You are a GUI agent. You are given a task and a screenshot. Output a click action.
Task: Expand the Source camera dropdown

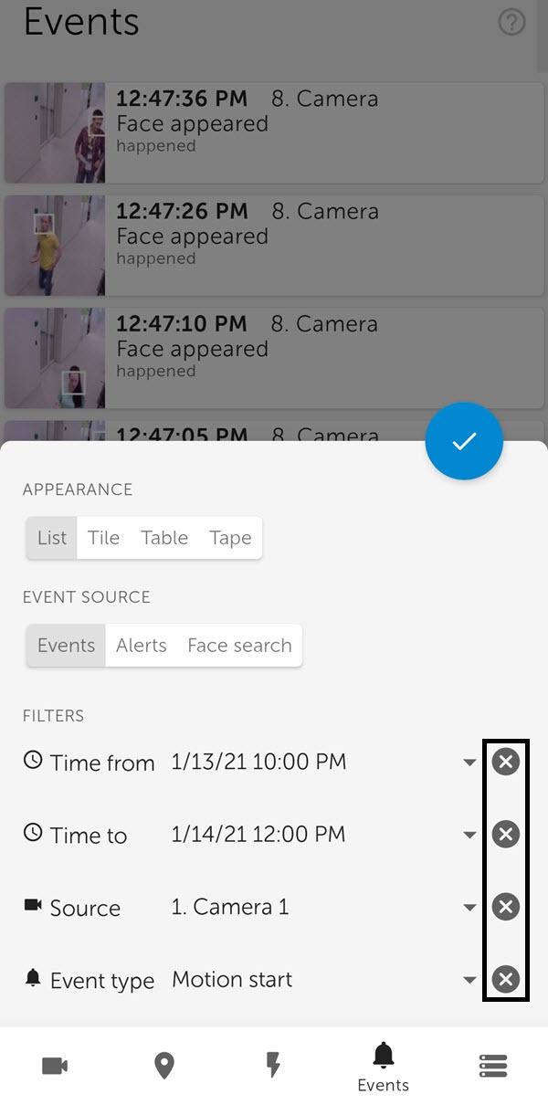point(469,908)
